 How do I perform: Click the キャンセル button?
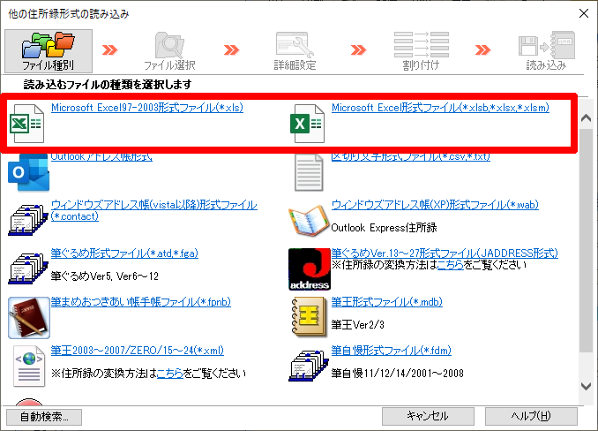tap(428, 416)
